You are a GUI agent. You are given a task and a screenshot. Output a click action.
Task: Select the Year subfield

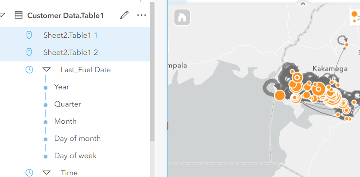click(x=62, y=87)
